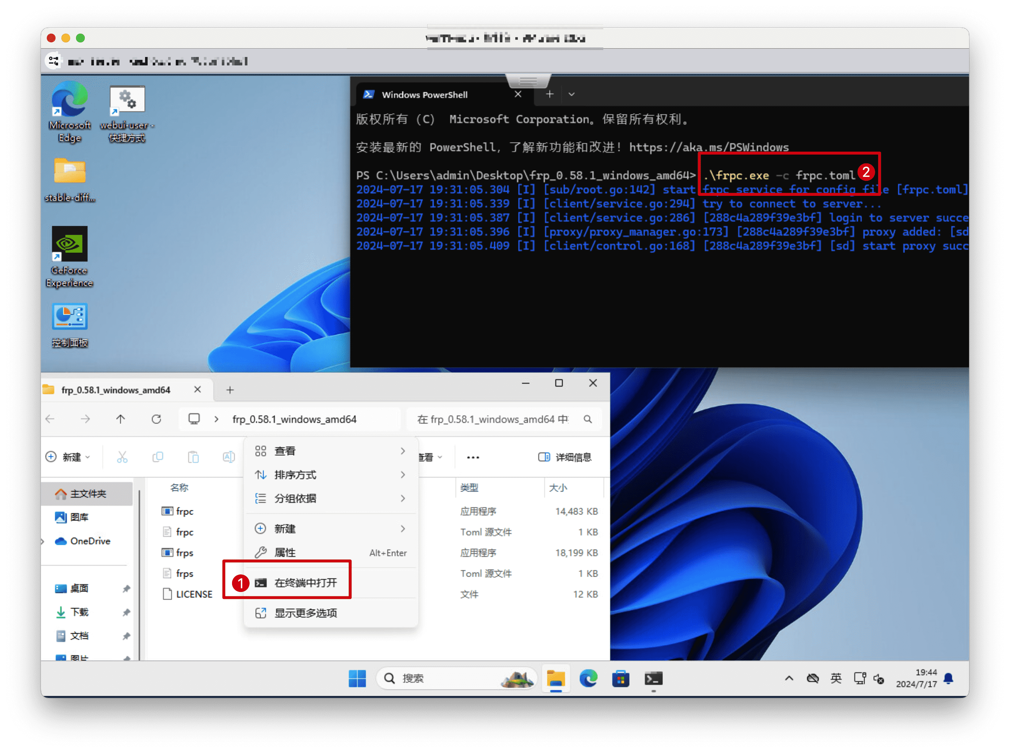Screen dimensions: 1010x752
Task: Open 控制面板 desktop icon
Action: pyautogui.click(x=70, y=326)
